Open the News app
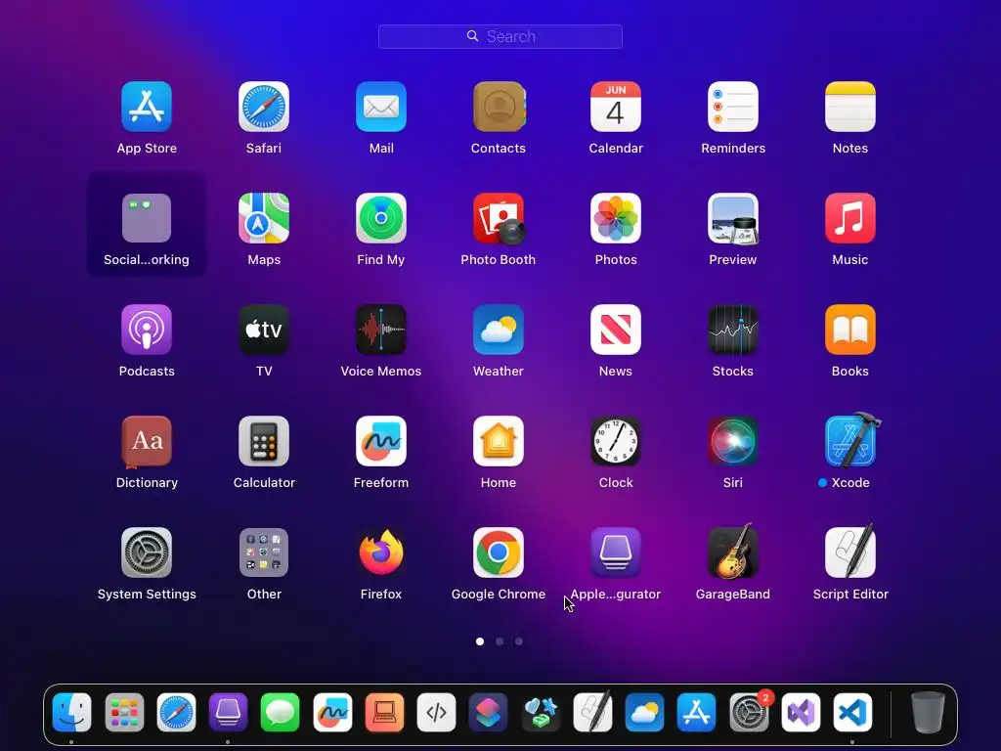 [616, 330]
